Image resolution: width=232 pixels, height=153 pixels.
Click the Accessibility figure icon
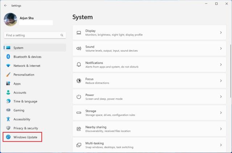pyautogui.click(x=8, y=119)
